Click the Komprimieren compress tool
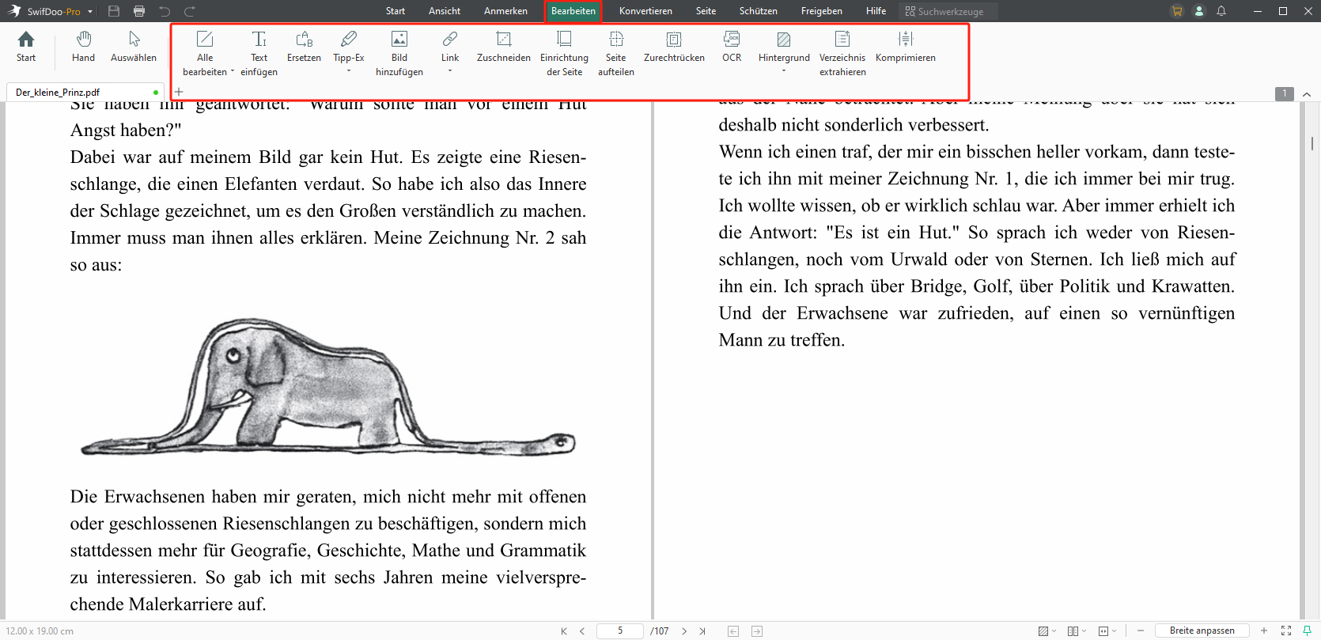Screen dimensions: 1321x640 pyautogui.click(x=906, y=47)
